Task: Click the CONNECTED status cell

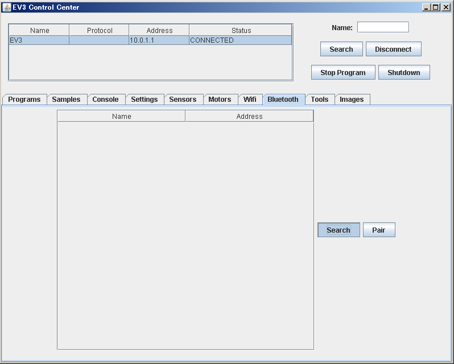Action: (x=240, y=40)
